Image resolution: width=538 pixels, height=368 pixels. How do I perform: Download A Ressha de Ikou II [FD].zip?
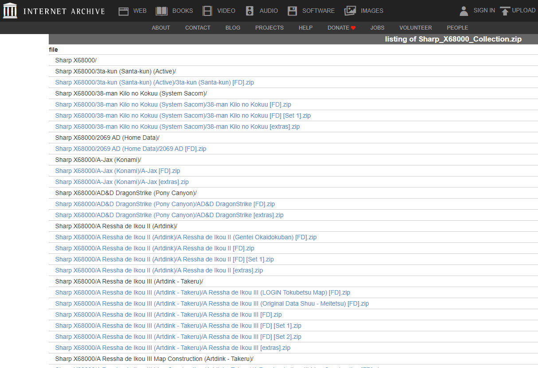coord(155,248)
